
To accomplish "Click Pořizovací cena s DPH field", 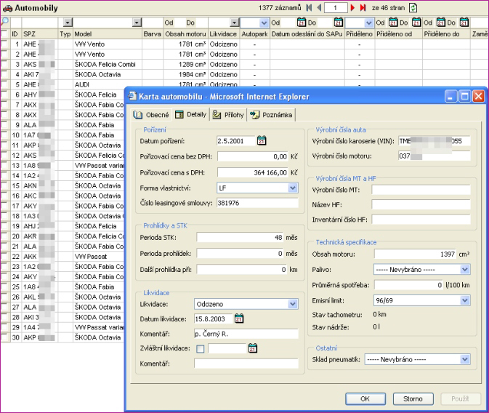I will click(253, 172).
